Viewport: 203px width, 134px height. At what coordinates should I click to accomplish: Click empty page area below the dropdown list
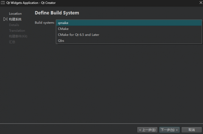(x=119, y=84)
